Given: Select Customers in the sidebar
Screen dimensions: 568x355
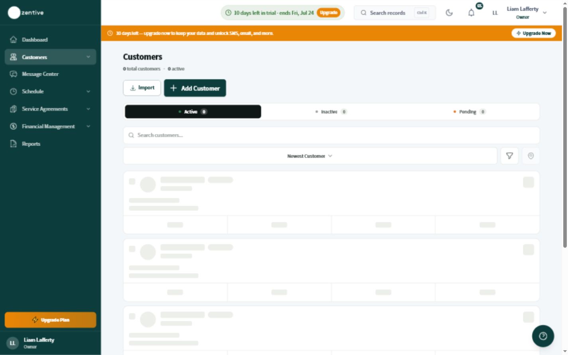Looking at the screenshot, I should click(x=50, y=57).
